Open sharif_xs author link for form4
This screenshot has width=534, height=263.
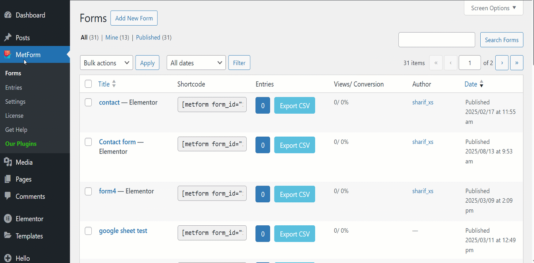tap(423, 191)
